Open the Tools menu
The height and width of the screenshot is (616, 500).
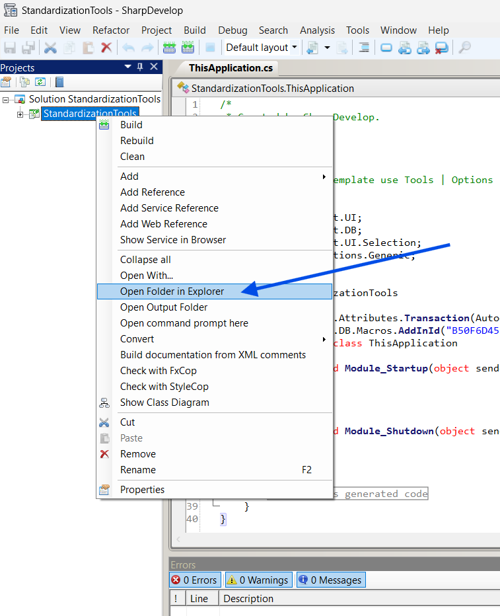click(x=357, y=30)
